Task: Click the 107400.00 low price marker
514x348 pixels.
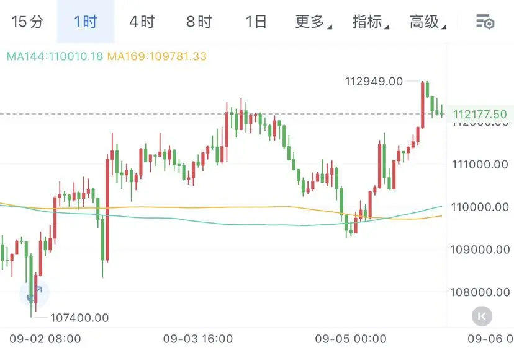Action: (79, 318)
